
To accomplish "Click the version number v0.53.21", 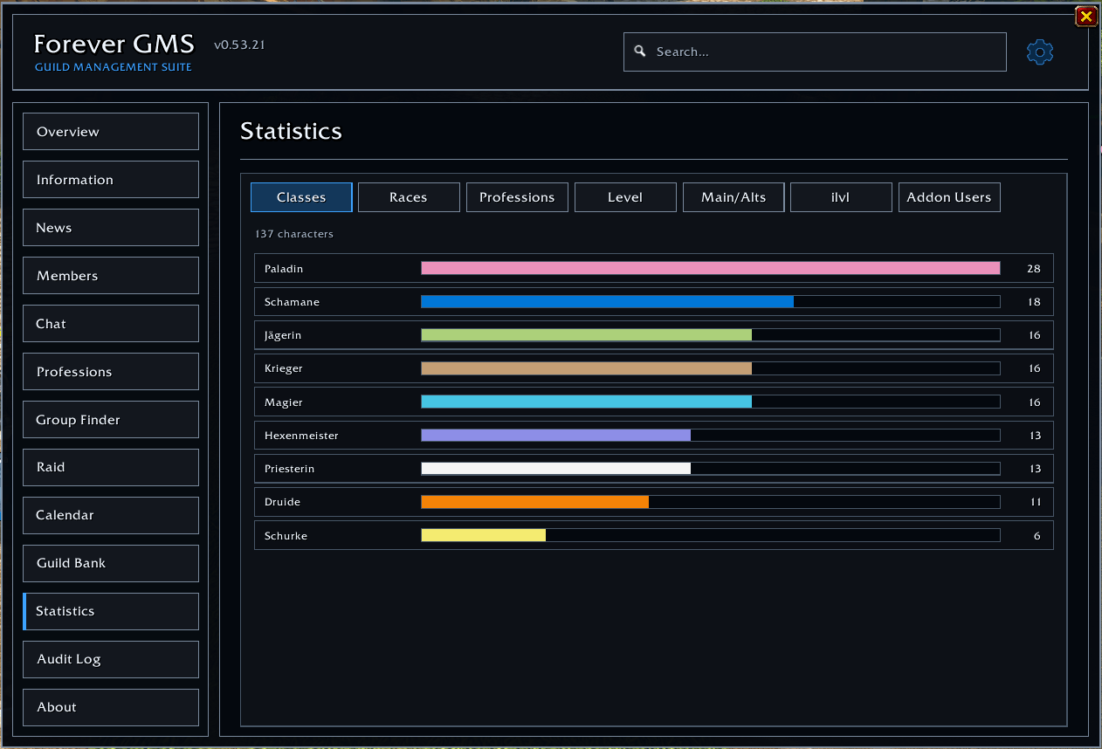I will tap(239, 45).
